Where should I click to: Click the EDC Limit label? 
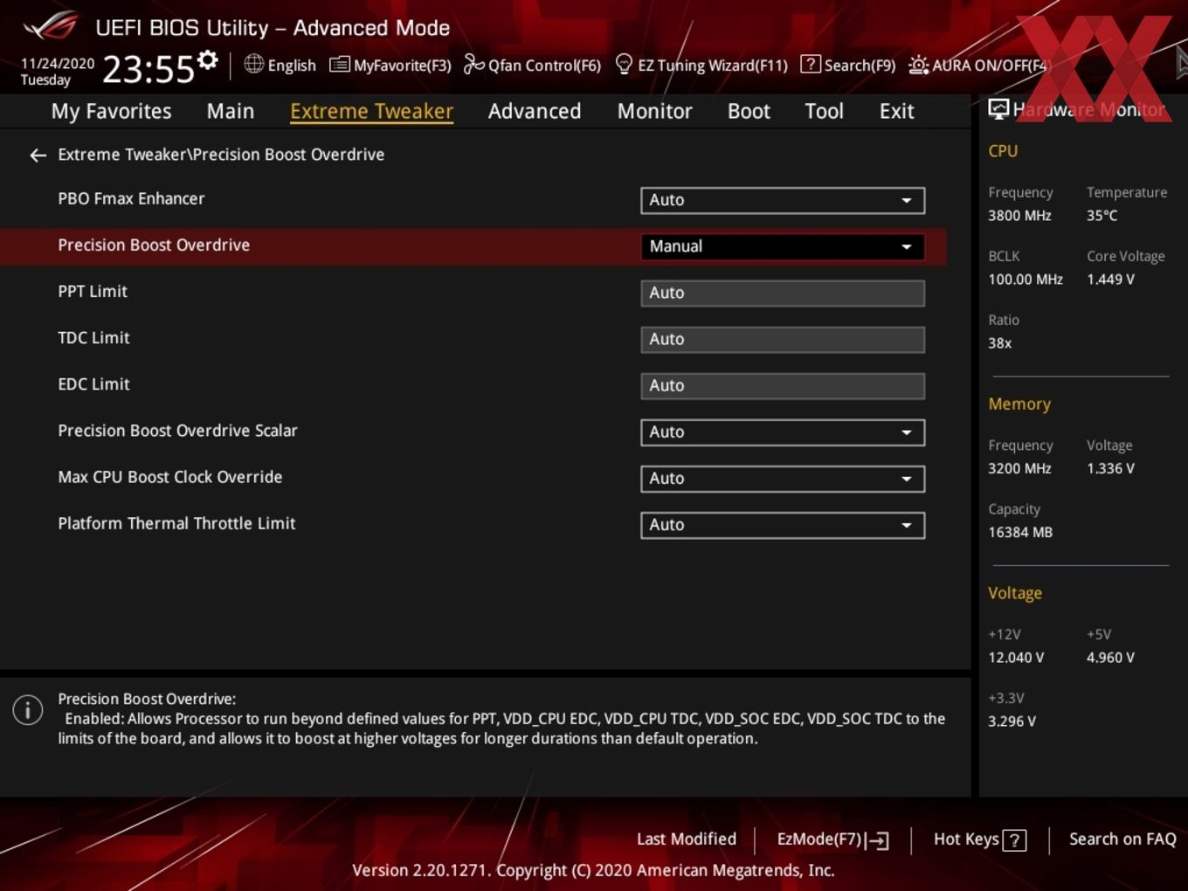coord(93,384)
